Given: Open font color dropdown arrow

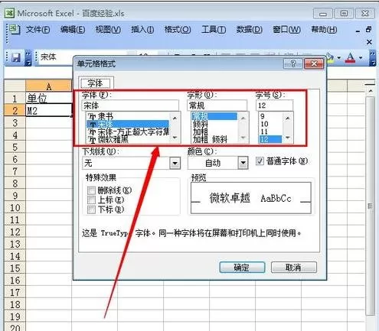Looking at the screenshot, I should [x=361, y=58].
